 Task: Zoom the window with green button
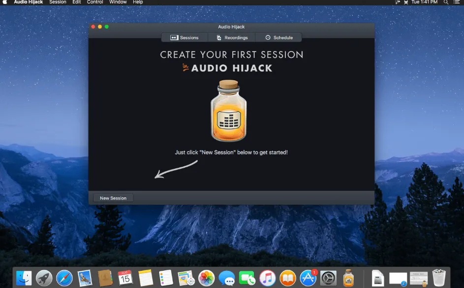[107, 26]
